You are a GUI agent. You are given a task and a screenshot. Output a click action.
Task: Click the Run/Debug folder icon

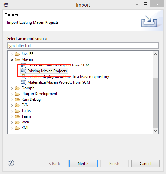(17, 99)
